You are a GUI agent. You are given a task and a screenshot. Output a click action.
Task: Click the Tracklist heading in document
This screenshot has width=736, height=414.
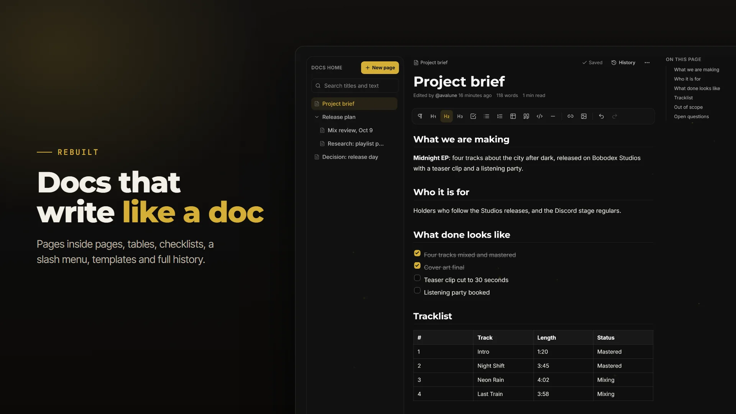point(432,316)
